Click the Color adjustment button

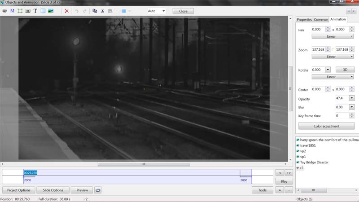[326, 126]
